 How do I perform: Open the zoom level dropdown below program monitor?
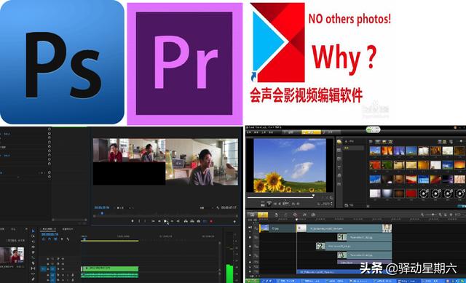[120, 207]
